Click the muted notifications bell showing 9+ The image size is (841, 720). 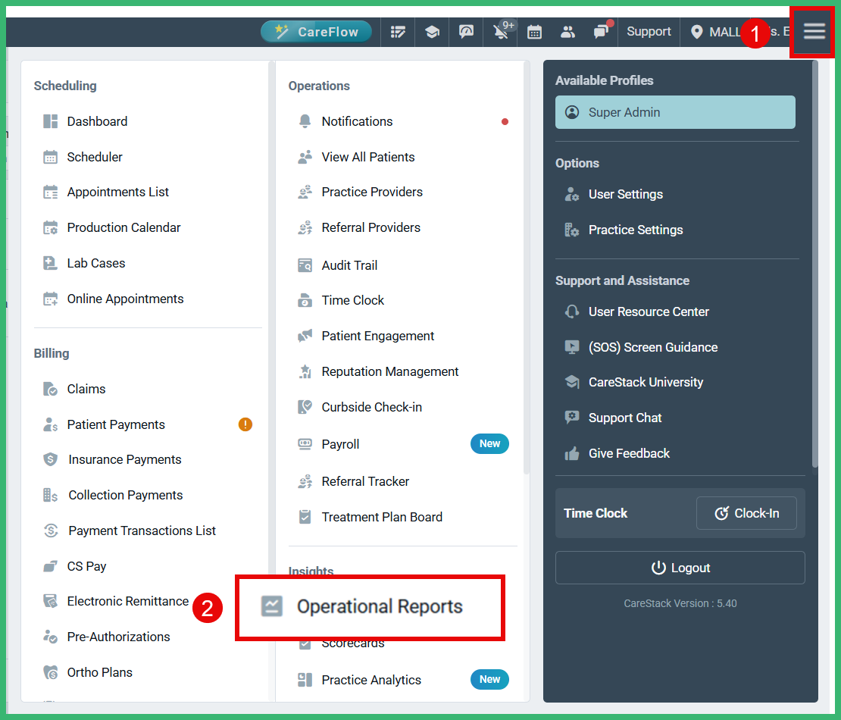(x=500, y=32)
